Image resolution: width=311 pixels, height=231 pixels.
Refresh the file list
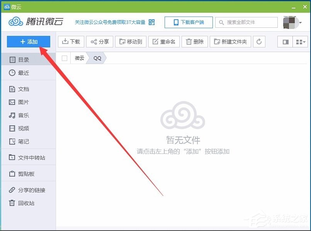point(259,42)
